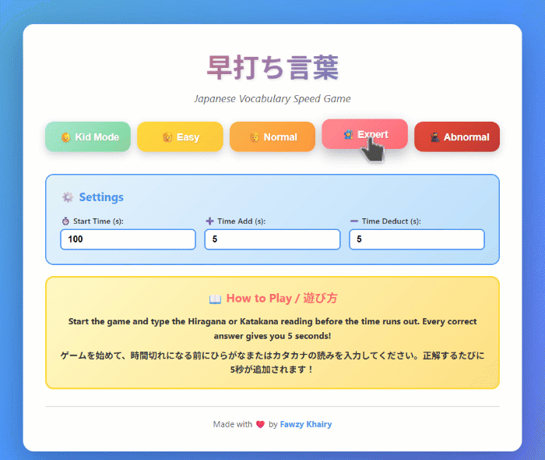Pick the Expert difficulty button
Image resolution: width=545 pixels, height=460 pixels.
364,134
